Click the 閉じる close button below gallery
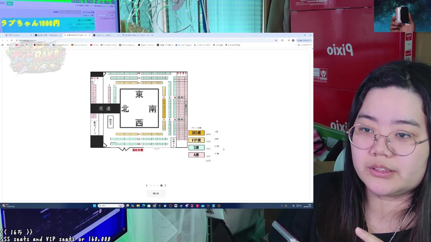The width and height of the screenshot is (431, 242). click(x=156, y=193)
